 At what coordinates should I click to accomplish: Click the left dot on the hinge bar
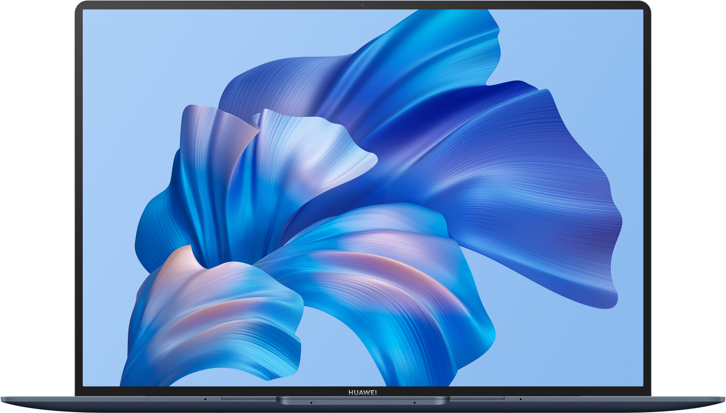point(311,402)
